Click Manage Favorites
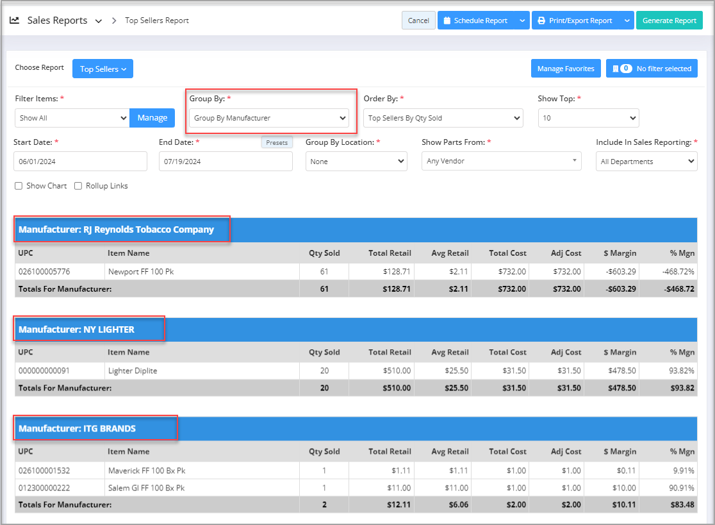 [566, 69]
